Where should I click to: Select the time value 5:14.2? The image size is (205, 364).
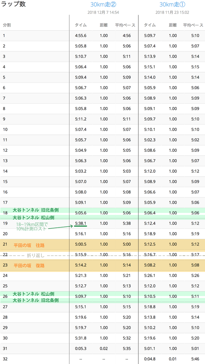pyautogui.click(x=81, y=265)
